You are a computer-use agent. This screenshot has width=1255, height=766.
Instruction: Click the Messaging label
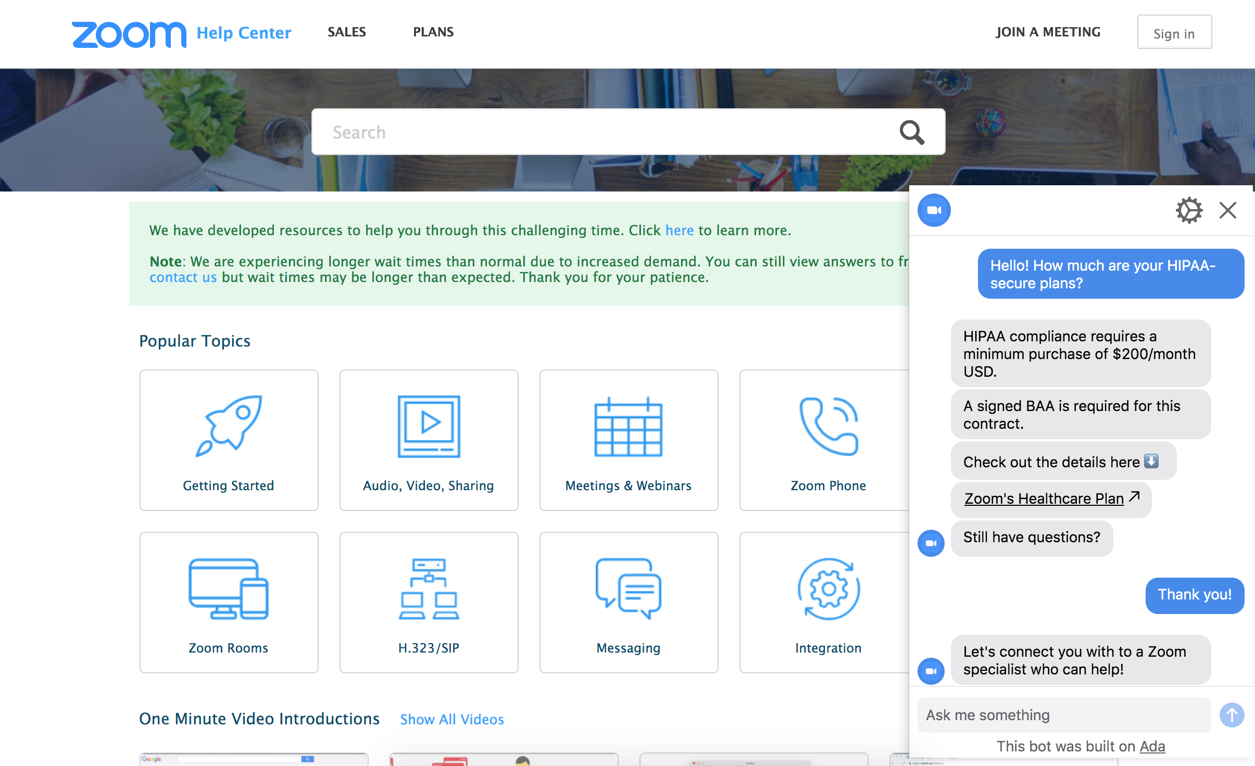pos(629,648)
